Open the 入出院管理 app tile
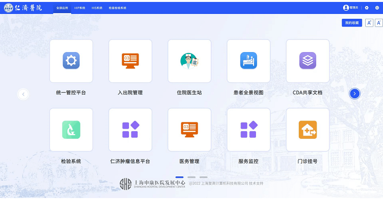Screen dimensions: 383x200 (x=130, y=61)
